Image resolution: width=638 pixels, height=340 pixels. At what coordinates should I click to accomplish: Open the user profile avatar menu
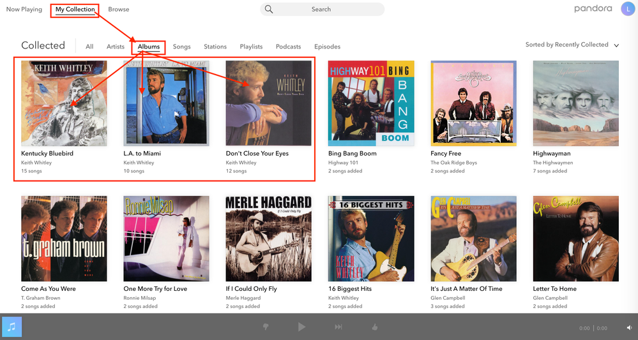tap(627, 8)
